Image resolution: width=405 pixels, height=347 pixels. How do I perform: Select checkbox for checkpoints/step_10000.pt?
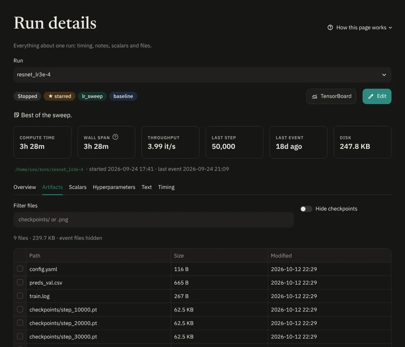(x=20, y=309)
